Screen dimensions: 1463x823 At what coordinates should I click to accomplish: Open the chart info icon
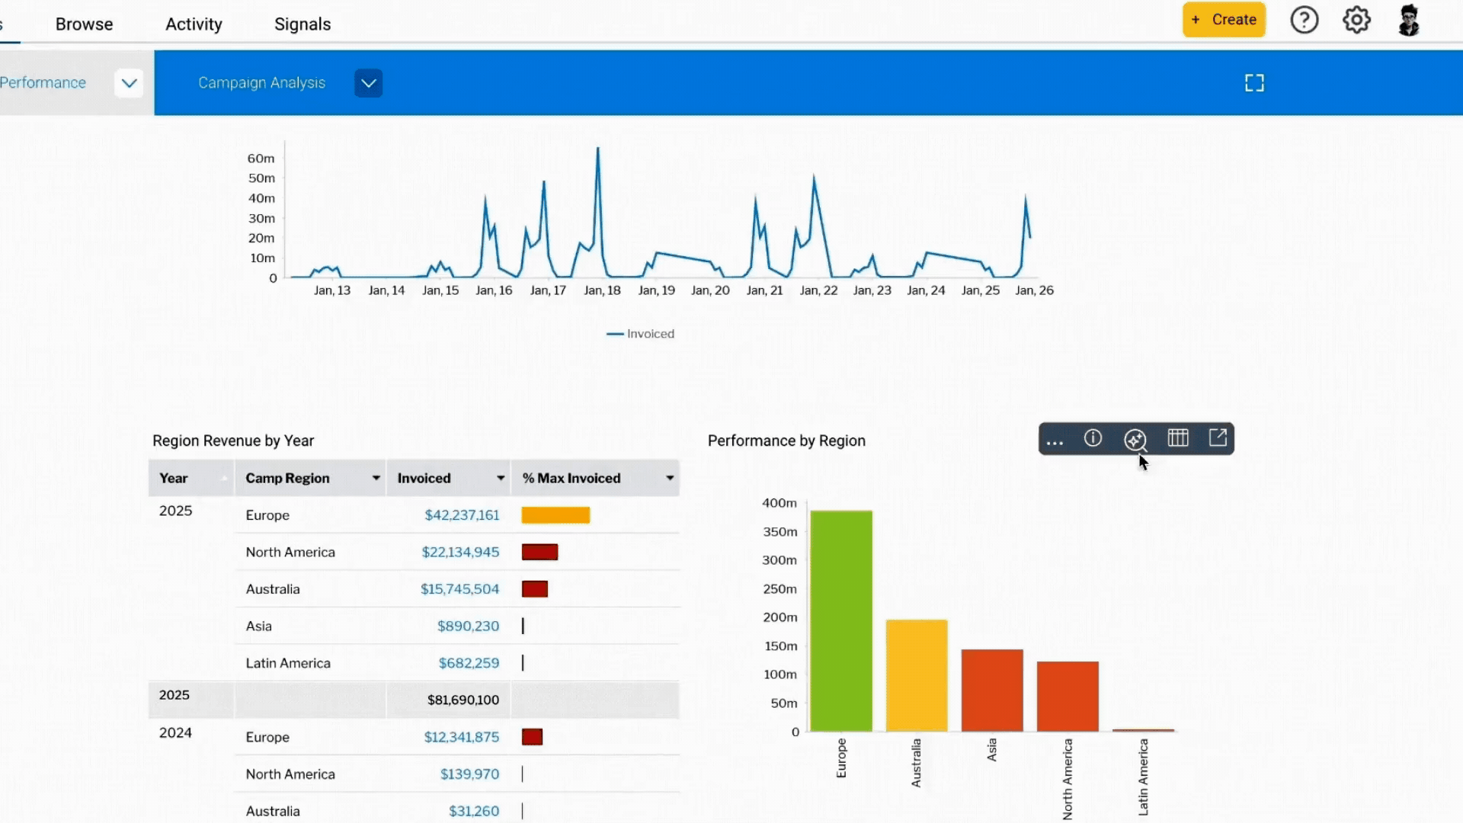pos(1093,438)
